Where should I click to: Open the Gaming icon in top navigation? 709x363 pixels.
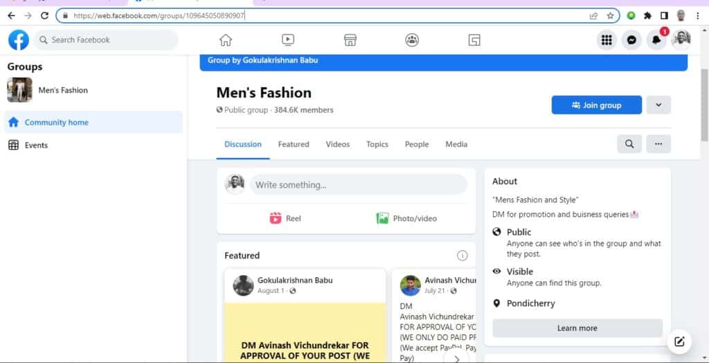[x=474, y=39]
